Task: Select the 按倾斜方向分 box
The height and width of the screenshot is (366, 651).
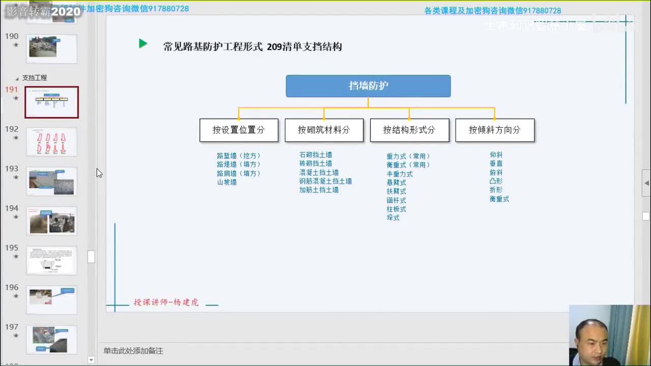Action: coord(495,130)
